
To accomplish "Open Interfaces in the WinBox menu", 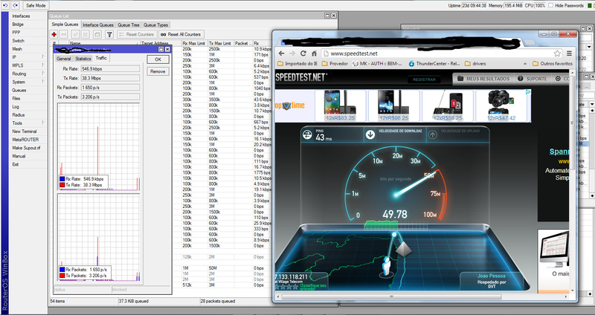I will tap(21, 16).
